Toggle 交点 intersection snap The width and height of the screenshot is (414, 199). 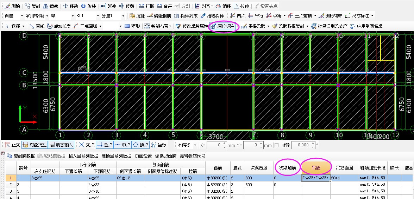click(x=87, y=145)
